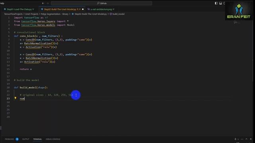Click line number 6 in the gutter
Screen dimensions: 255x143
pos(9,36)
